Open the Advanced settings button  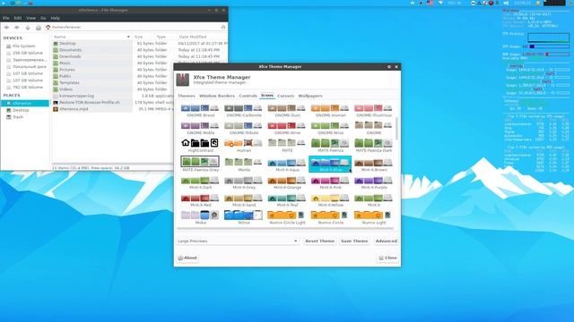(x=387, y=241)
